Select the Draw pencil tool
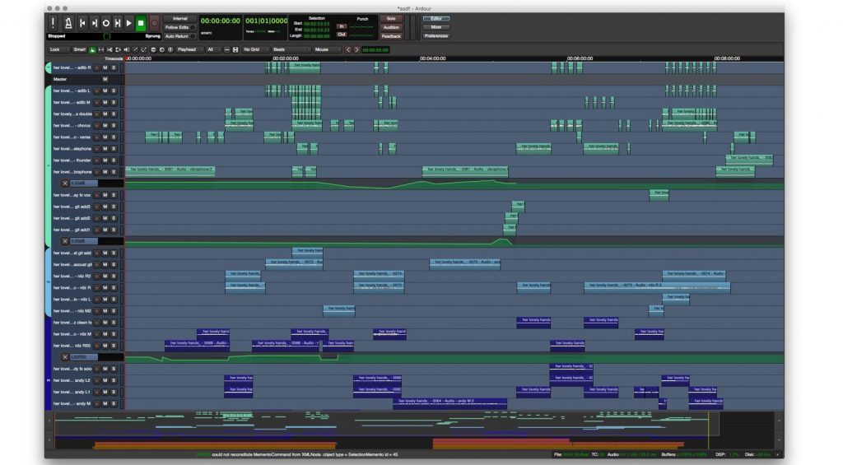Screen dimensions: 843x465 click(x=135, y=50)
